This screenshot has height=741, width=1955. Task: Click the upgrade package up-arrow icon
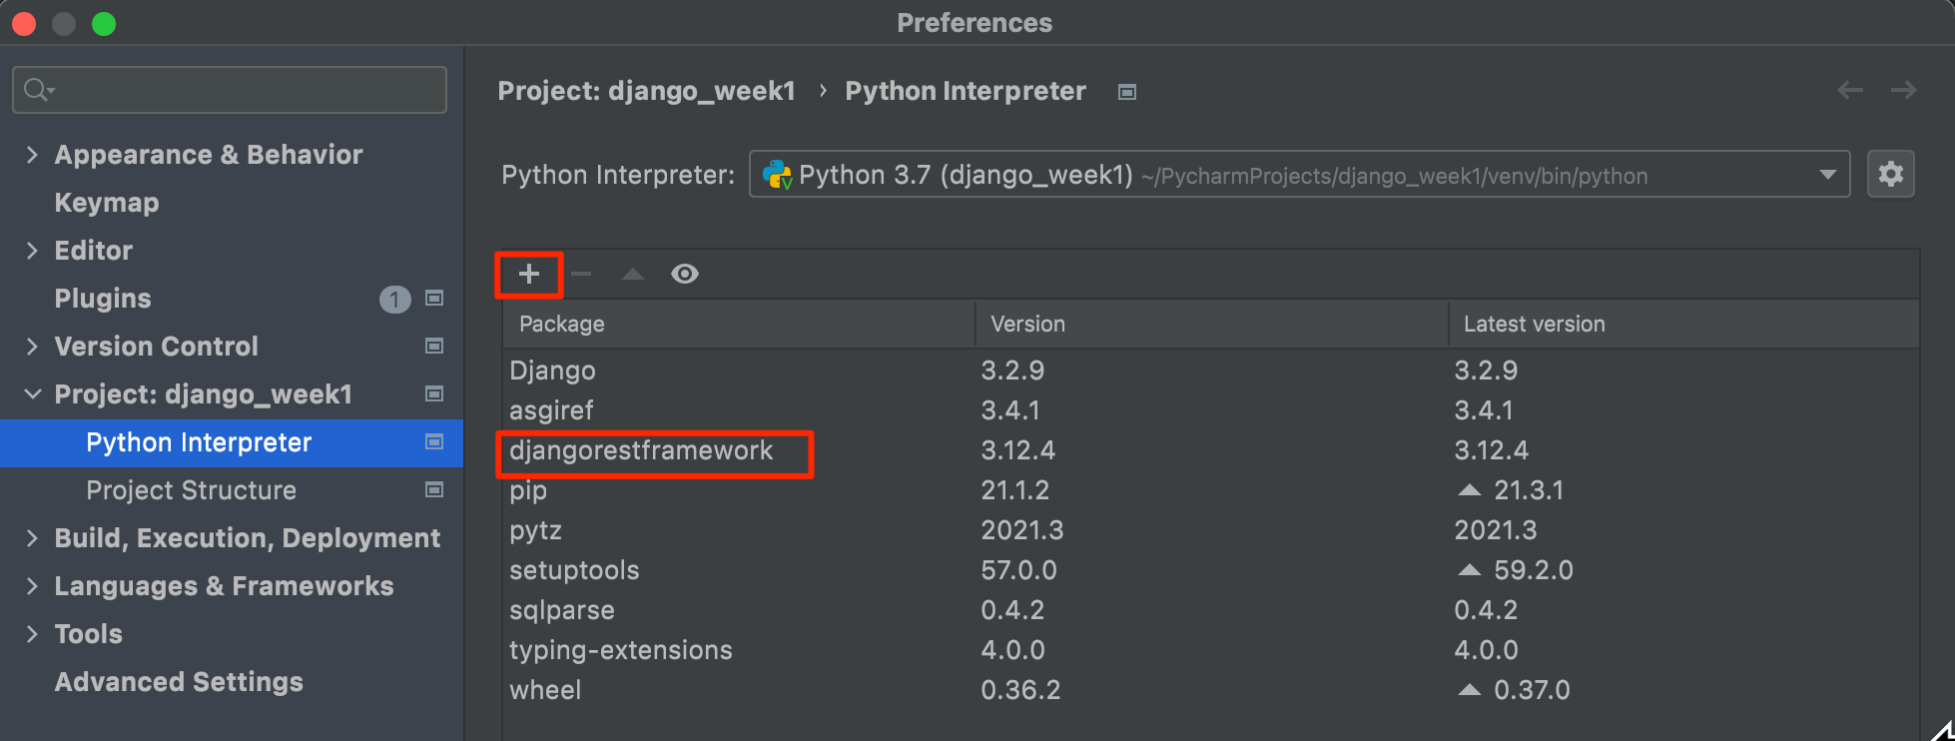tap(633, 274)
